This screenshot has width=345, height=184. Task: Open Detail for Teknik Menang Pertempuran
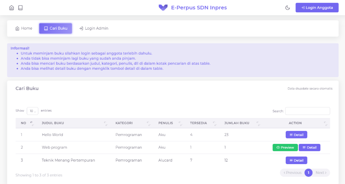coord(296,160)
